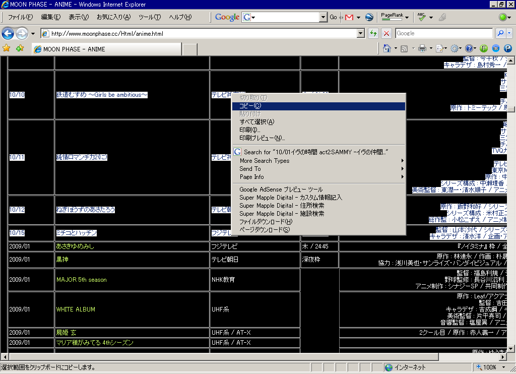Open Favorites Center star icon
This screenshot has height=374, width=516.
7,48
